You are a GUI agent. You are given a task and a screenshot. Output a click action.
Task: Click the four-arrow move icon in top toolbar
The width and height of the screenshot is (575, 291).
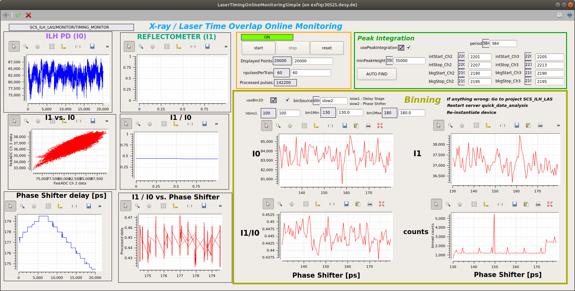[6, 15]
